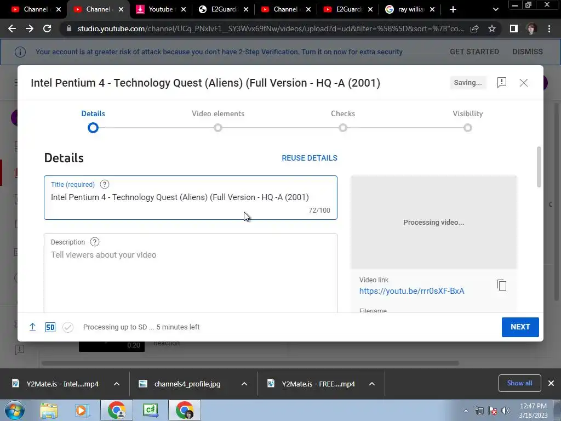Click the share page icon in address bar
The image size is (561, 421).
click(x=474, y=29)
